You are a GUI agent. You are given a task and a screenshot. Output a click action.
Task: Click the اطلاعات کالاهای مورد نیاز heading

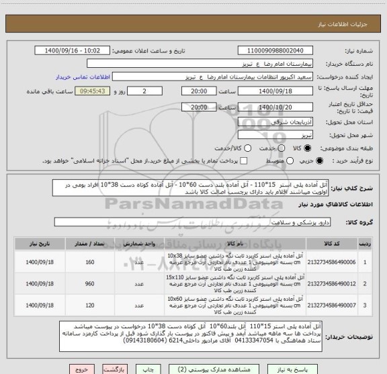click(x=336, y=205)
